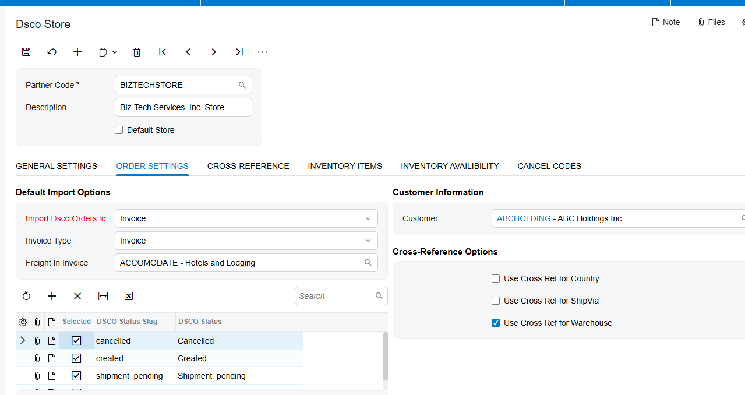Open attachments for the created row
This screenshot has width=745, height=395.
pos(37,358)
